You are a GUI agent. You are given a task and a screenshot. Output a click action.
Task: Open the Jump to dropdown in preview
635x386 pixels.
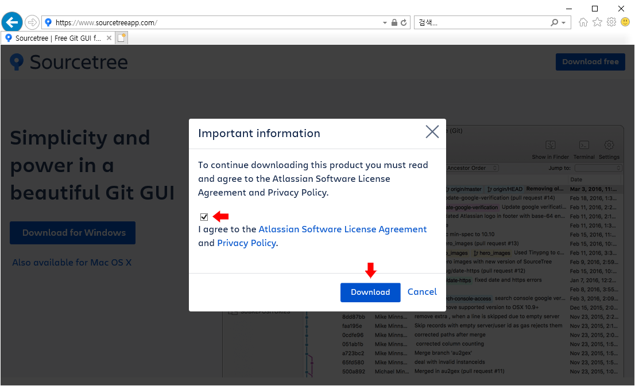[598, 168]
